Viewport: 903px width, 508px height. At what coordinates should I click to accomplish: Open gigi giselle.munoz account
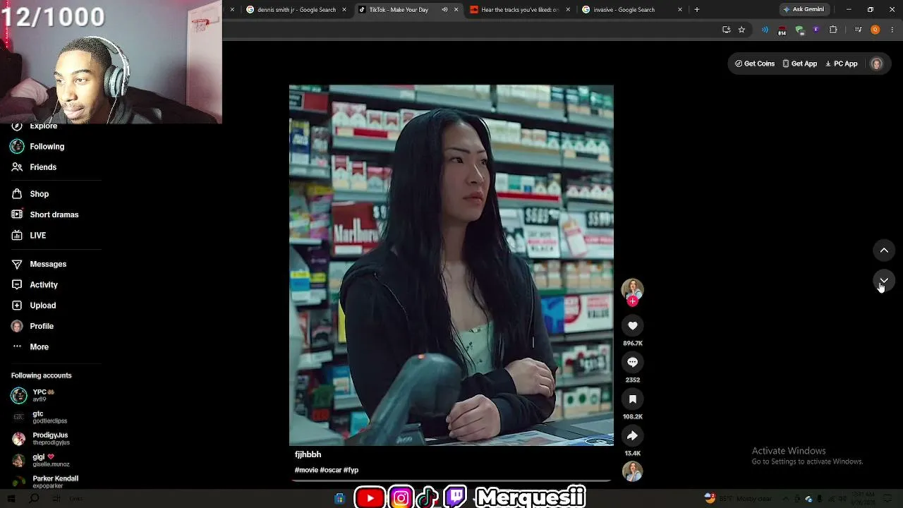[41, 460]
